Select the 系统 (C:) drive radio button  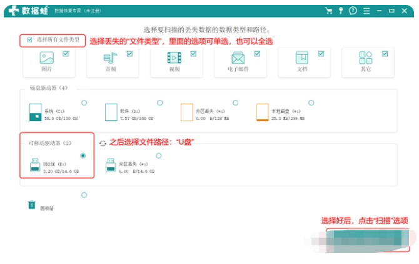(84, 102)
